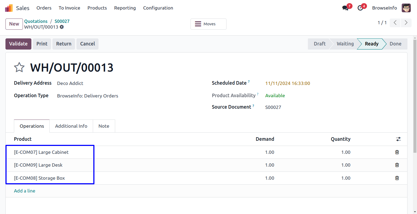Mark WH/OUT/00013 as favorite with star
Viewport: 417px width, 214px height.
[19, 67]
